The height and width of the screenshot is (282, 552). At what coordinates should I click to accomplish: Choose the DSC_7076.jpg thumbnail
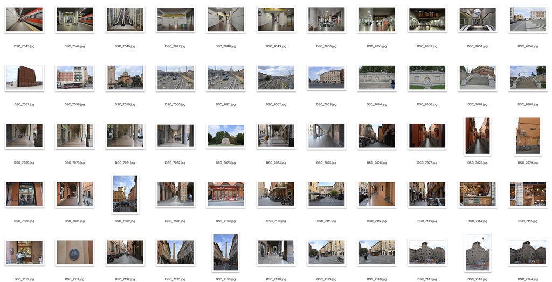[x=377, y=136]
